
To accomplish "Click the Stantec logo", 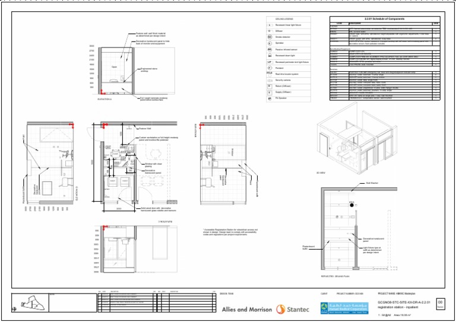I will (293, 310).
